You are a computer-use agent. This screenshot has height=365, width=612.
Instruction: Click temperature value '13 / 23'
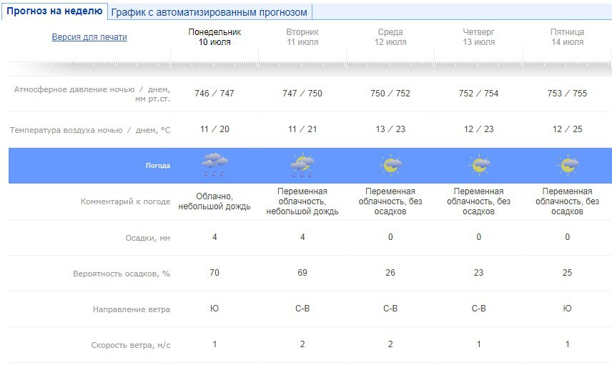(x=390, y=129)
